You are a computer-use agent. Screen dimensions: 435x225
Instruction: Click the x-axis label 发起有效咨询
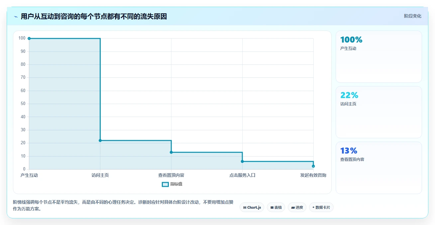tap(313, 175)
